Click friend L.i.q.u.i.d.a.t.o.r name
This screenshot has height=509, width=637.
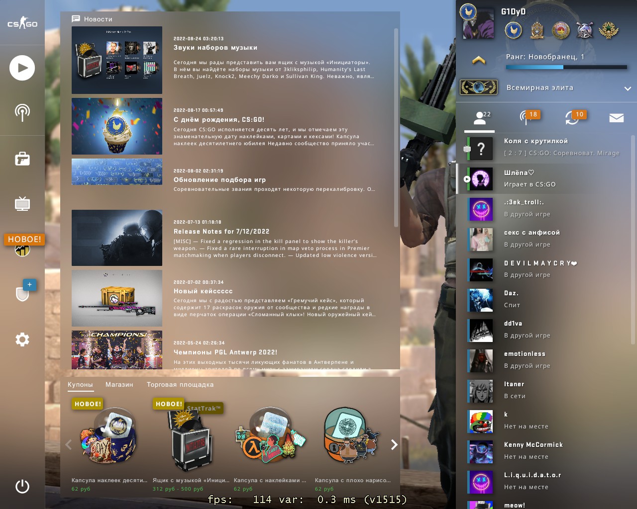(532, 475)
